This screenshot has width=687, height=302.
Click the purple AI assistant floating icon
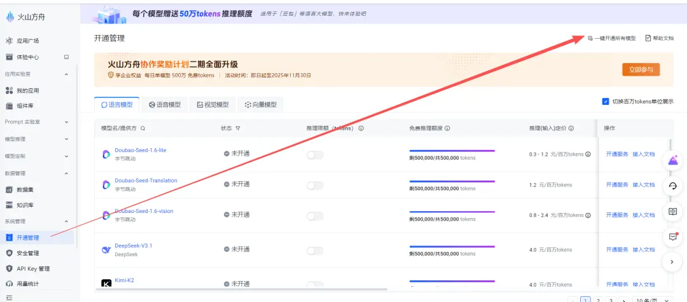tap(672, 161)
